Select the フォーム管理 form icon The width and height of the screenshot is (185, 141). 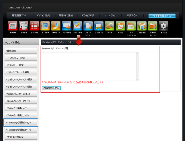coord(77,26)
